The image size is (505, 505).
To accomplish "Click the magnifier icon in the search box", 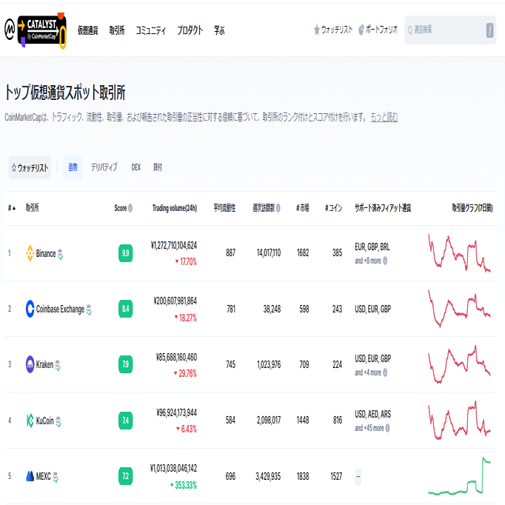I will pyautogui.click(x=410, y=30).
